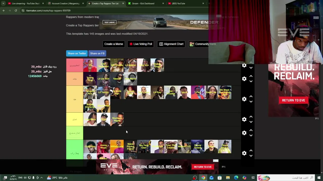The width and height of the screenshot is (323, 181).
Task: Open Google Chrome from the taskbar
Action: (203, 178)
